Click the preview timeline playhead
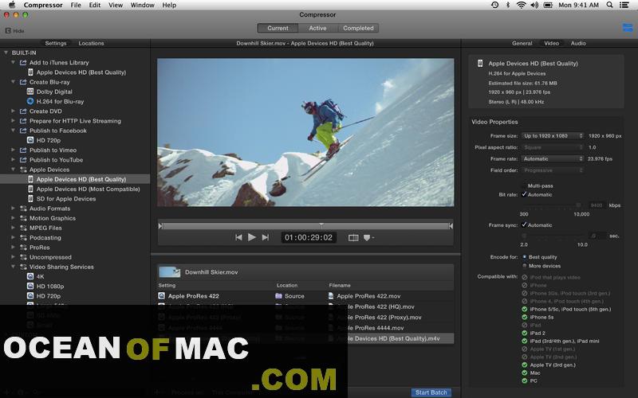Viewport: 638px width, 398px height. (x=321, y=224)
